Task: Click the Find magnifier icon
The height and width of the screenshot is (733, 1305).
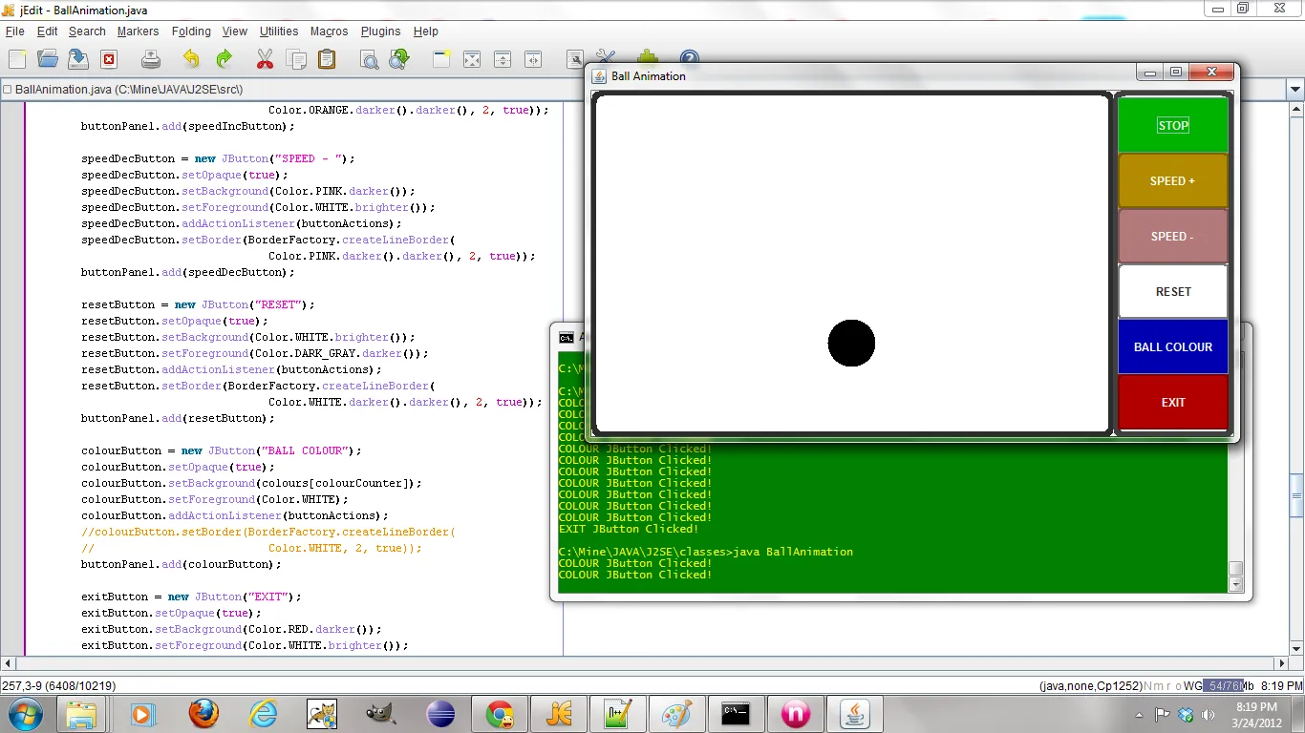Action: coord(369,59)
